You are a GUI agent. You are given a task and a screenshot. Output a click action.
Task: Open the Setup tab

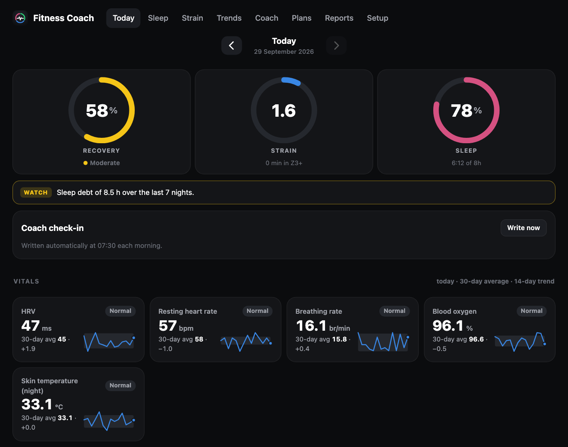tap(378, 18)
